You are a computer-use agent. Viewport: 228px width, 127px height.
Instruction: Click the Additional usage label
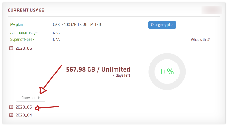point(24,33)
